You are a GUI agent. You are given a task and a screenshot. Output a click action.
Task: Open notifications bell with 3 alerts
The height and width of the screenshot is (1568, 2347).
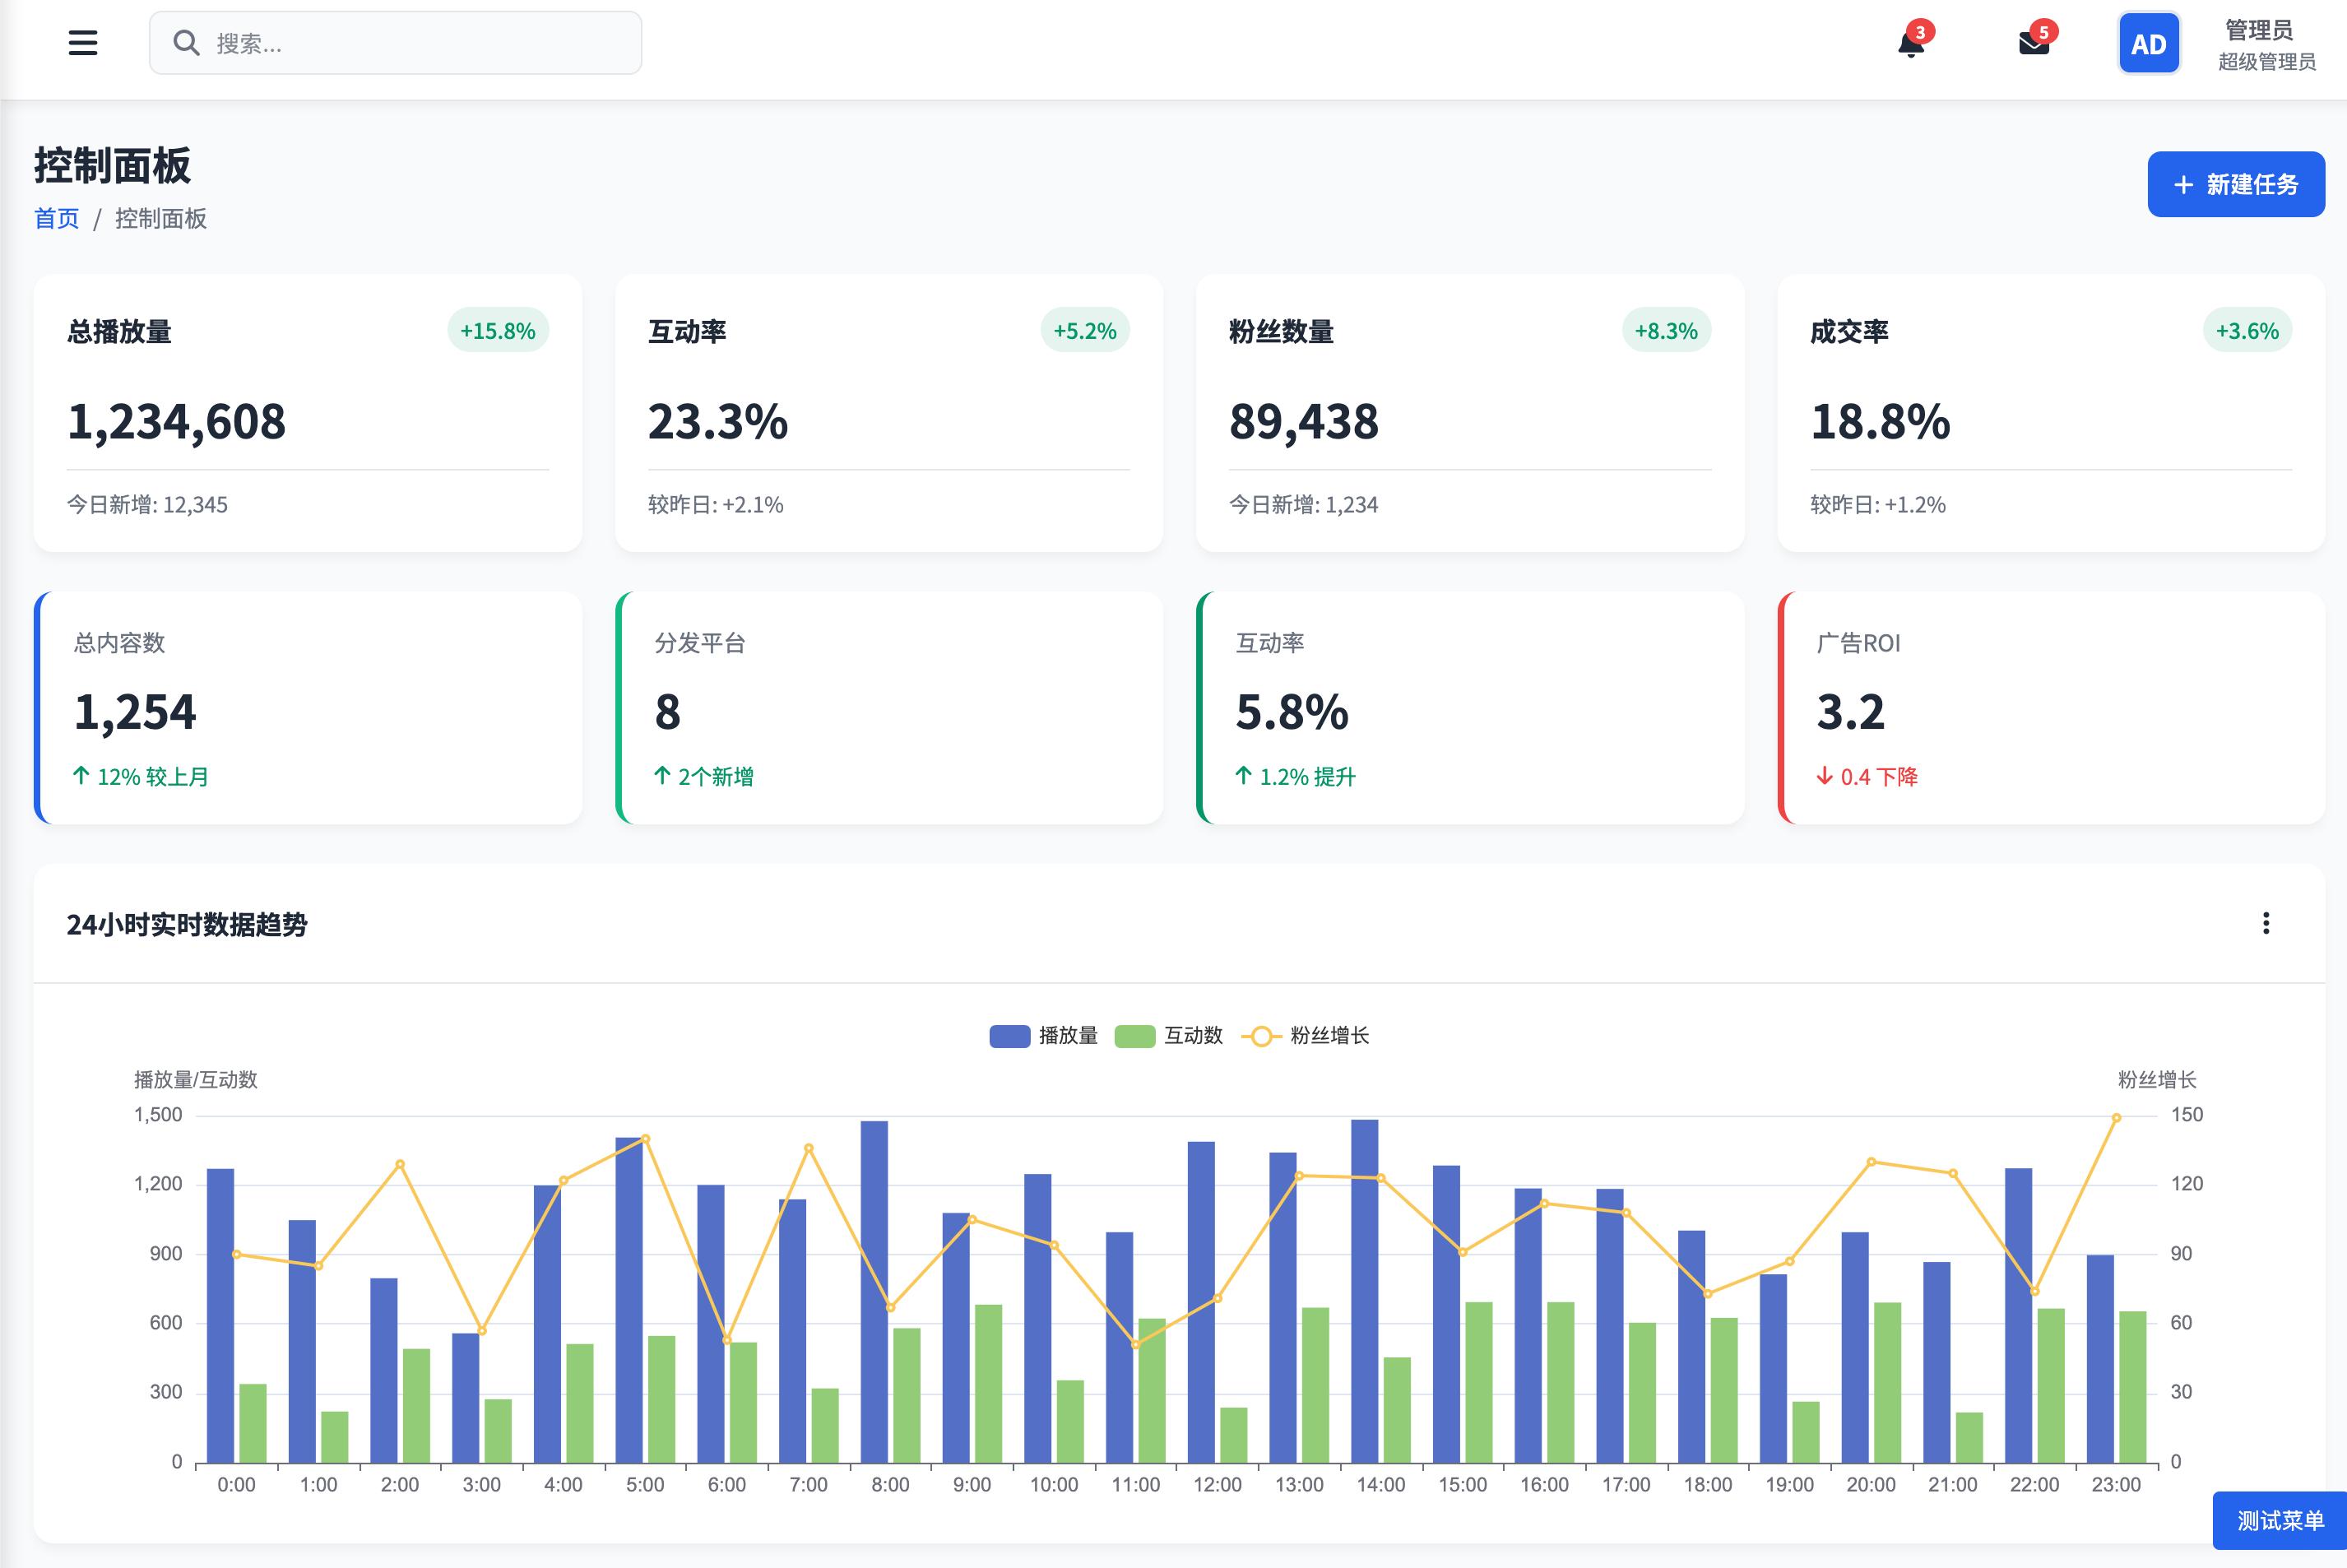pos(1911,44)
